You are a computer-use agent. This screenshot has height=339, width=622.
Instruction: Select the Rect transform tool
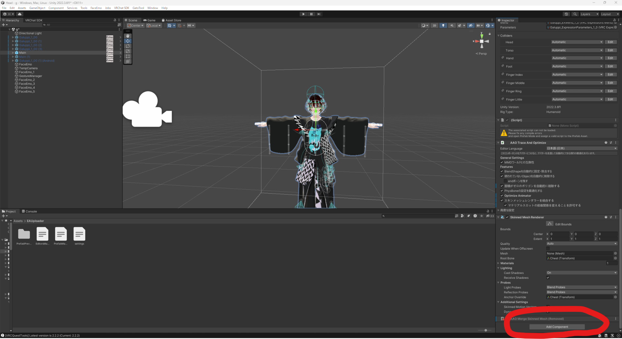click(128, 56)
